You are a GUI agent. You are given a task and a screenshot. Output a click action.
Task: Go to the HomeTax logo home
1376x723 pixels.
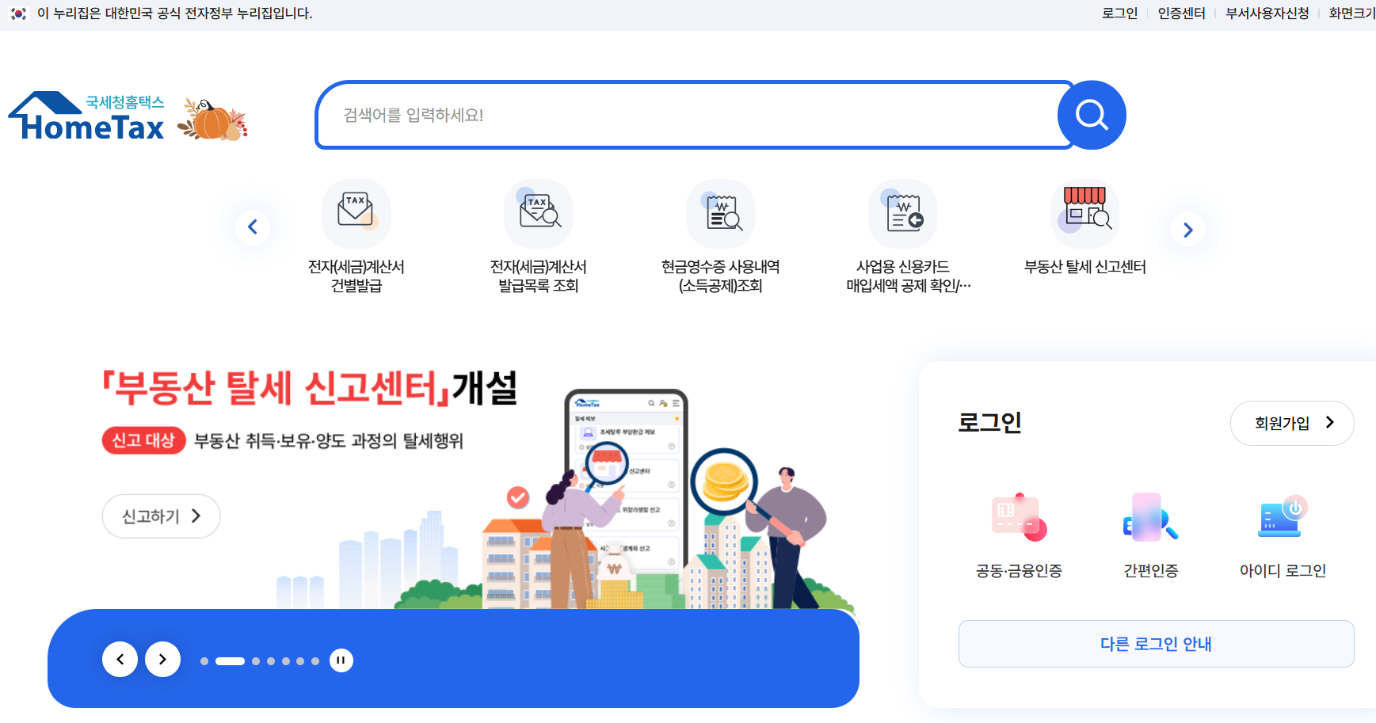(87, 117)
